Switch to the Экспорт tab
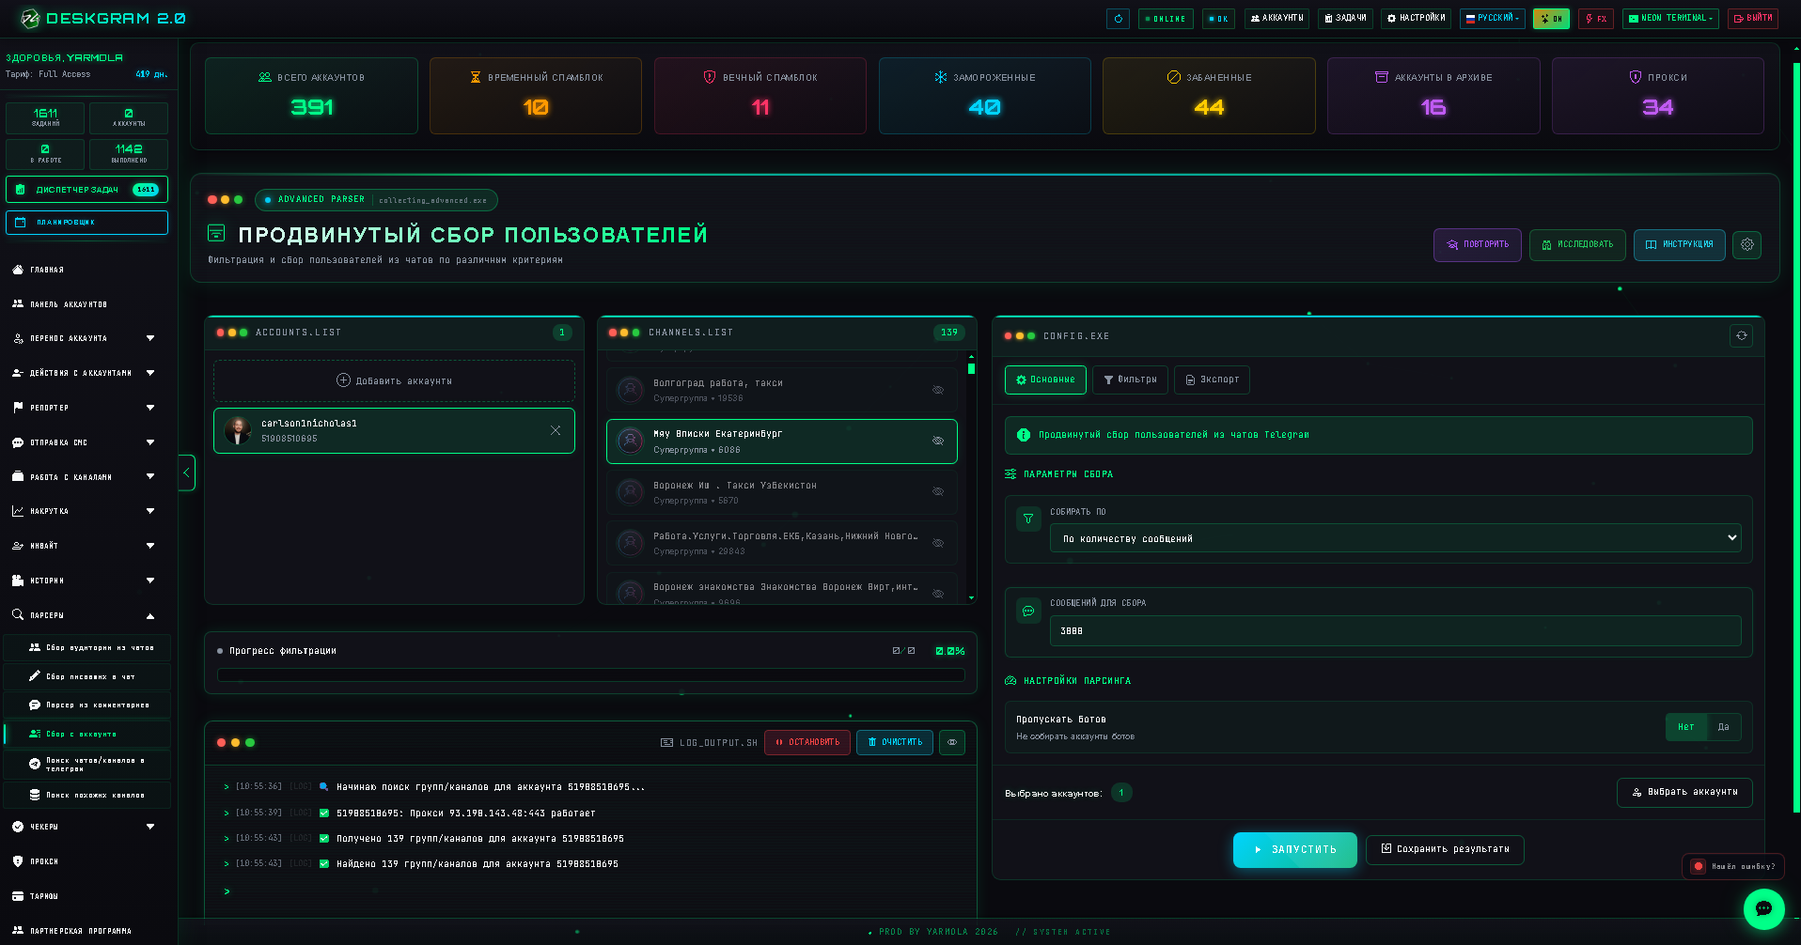 tap(1212, 380)
